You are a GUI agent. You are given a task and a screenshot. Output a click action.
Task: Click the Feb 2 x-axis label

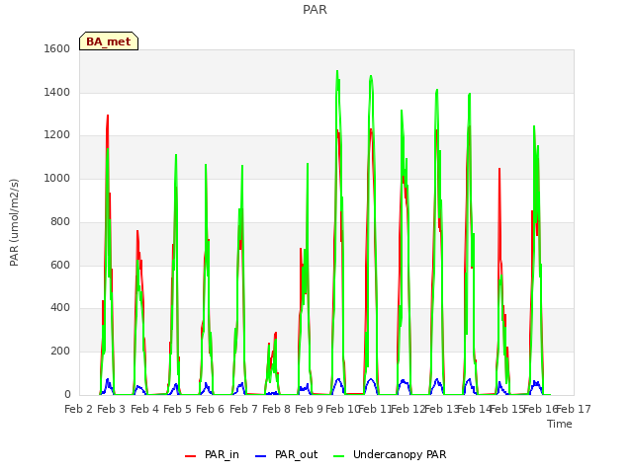pos(79,409)
